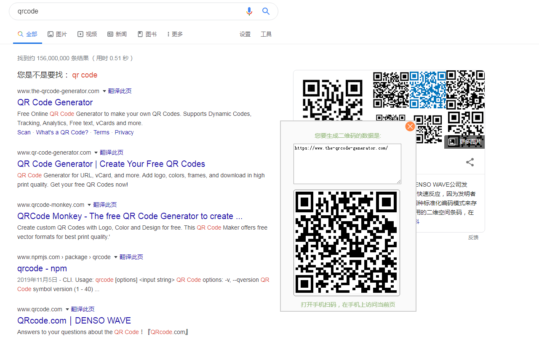Click 翻译此页 for the npmjs.com result
The width and height of the screenshot is (539, 337).
coord(131,257)
